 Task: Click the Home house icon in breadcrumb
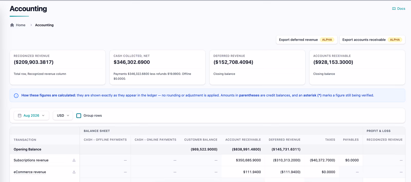point(12,25)
